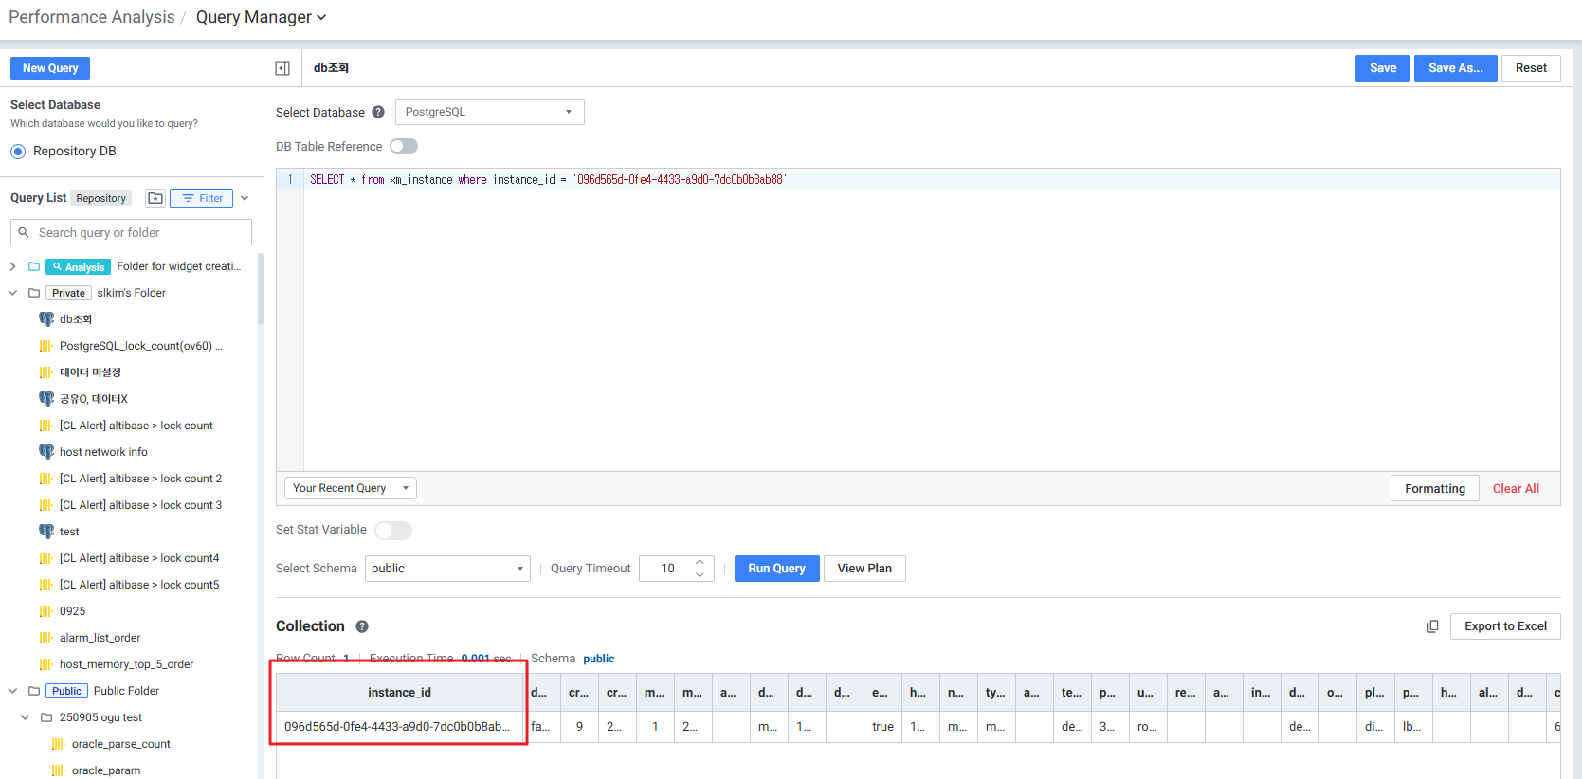
Task: Click the help icon beside Select Database
Action: coord(378,112)
